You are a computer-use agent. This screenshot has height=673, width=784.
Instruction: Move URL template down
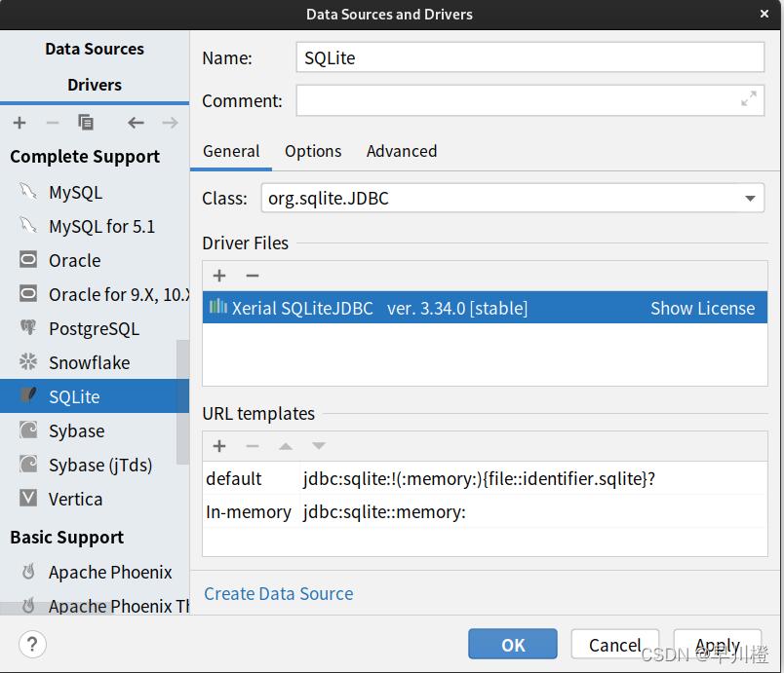coord(319,446)
